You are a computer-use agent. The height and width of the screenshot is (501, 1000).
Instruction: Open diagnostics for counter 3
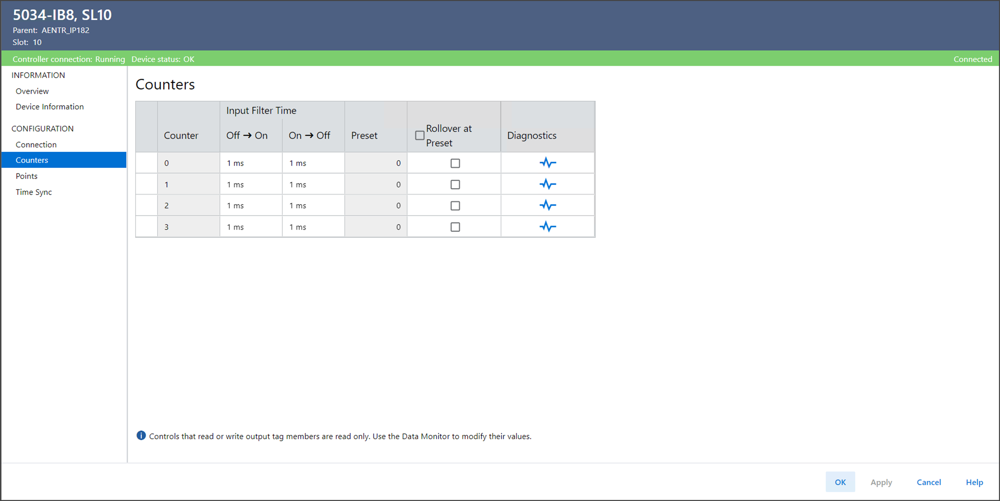coord(547,227)
